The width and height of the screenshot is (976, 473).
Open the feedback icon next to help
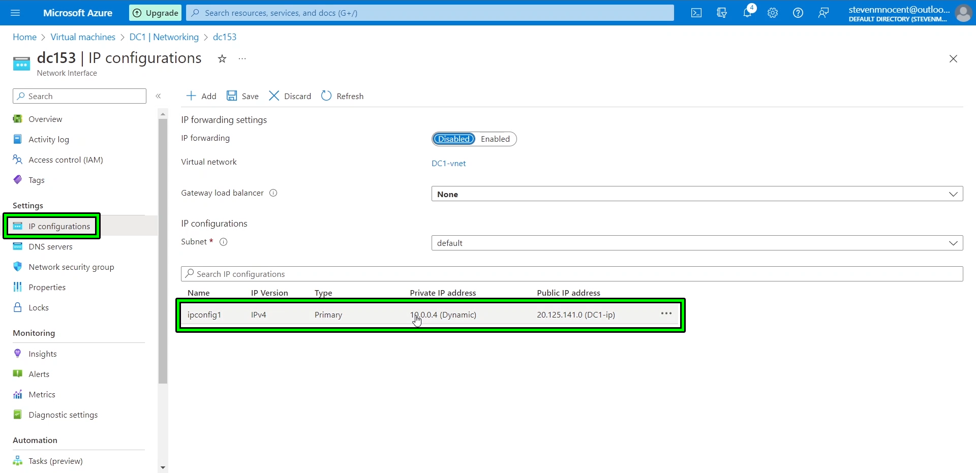coord(823,13)
